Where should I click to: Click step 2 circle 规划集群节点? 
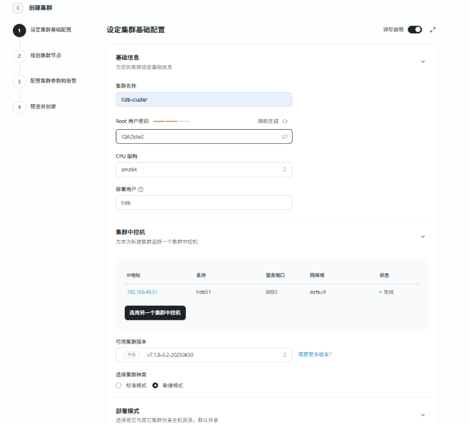[19, 55]
